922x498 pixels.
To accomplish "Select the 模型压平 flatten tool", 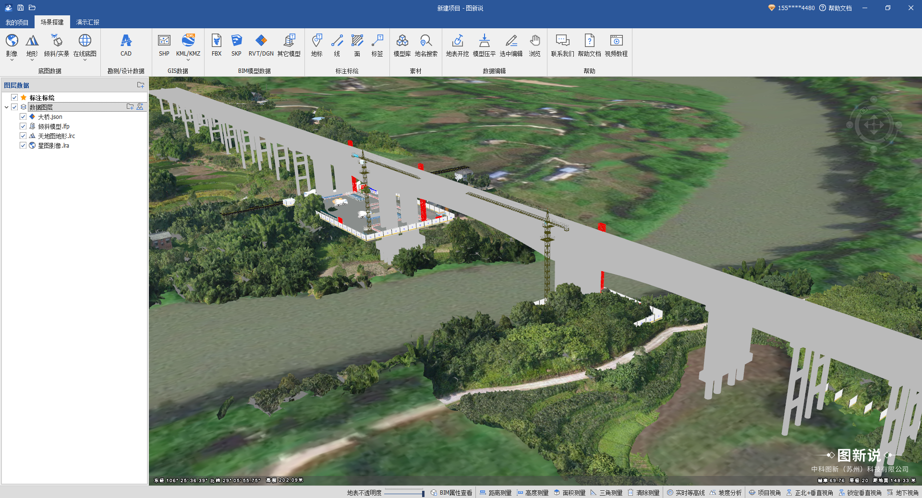I will pos(484,45).
